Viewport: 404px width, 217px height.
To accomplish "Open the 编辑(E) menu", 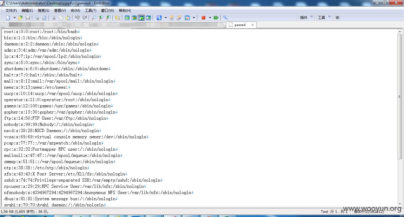I will point(27,10).
